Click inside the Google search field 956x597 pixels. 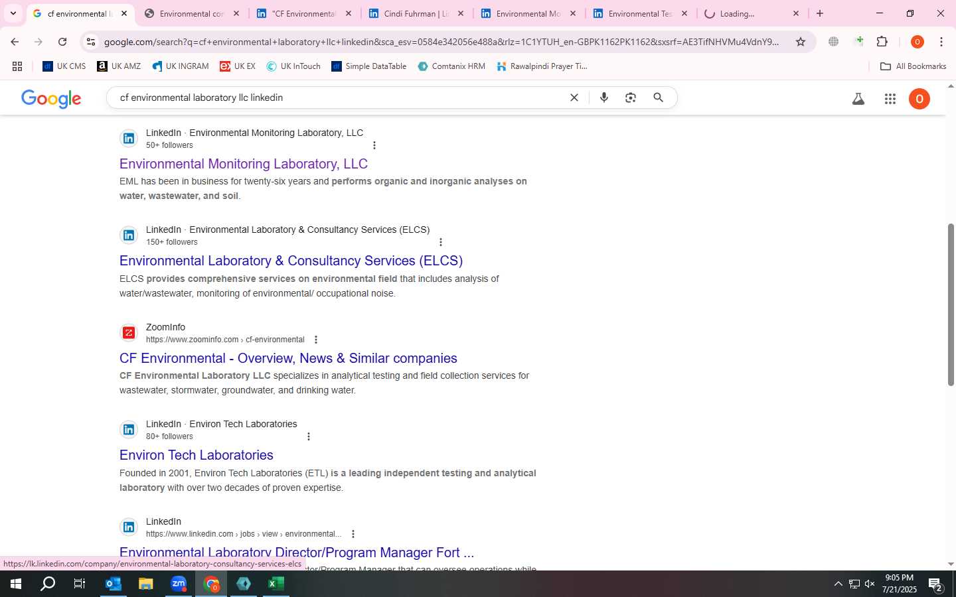click(x=339, y=98)
